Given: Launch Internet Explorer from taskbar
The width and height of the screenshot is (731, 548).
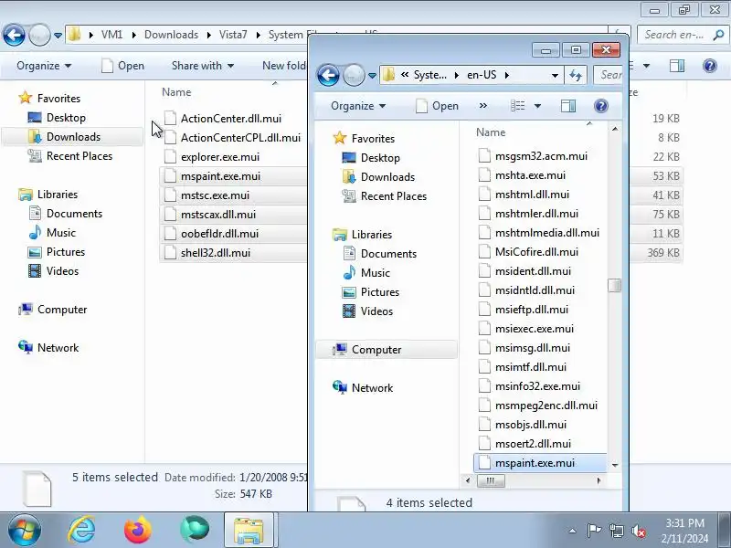Looking at the screenshot, I should tap(81, 531).
